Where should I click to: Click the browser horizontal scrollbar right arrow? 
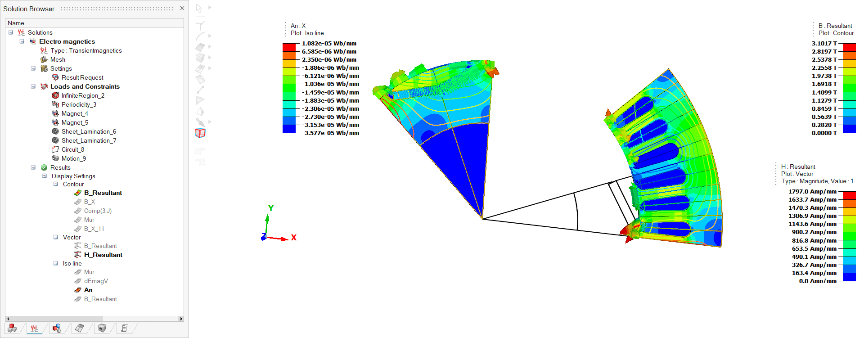[x=181, y=319]
